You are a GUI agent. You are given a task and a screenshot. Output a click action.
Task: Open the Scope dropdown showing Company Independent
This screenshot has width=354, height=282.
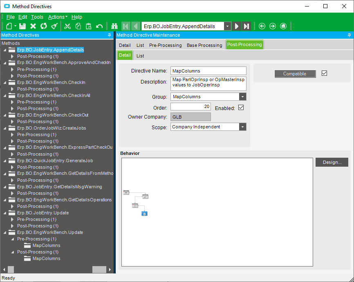pos(242,127)
